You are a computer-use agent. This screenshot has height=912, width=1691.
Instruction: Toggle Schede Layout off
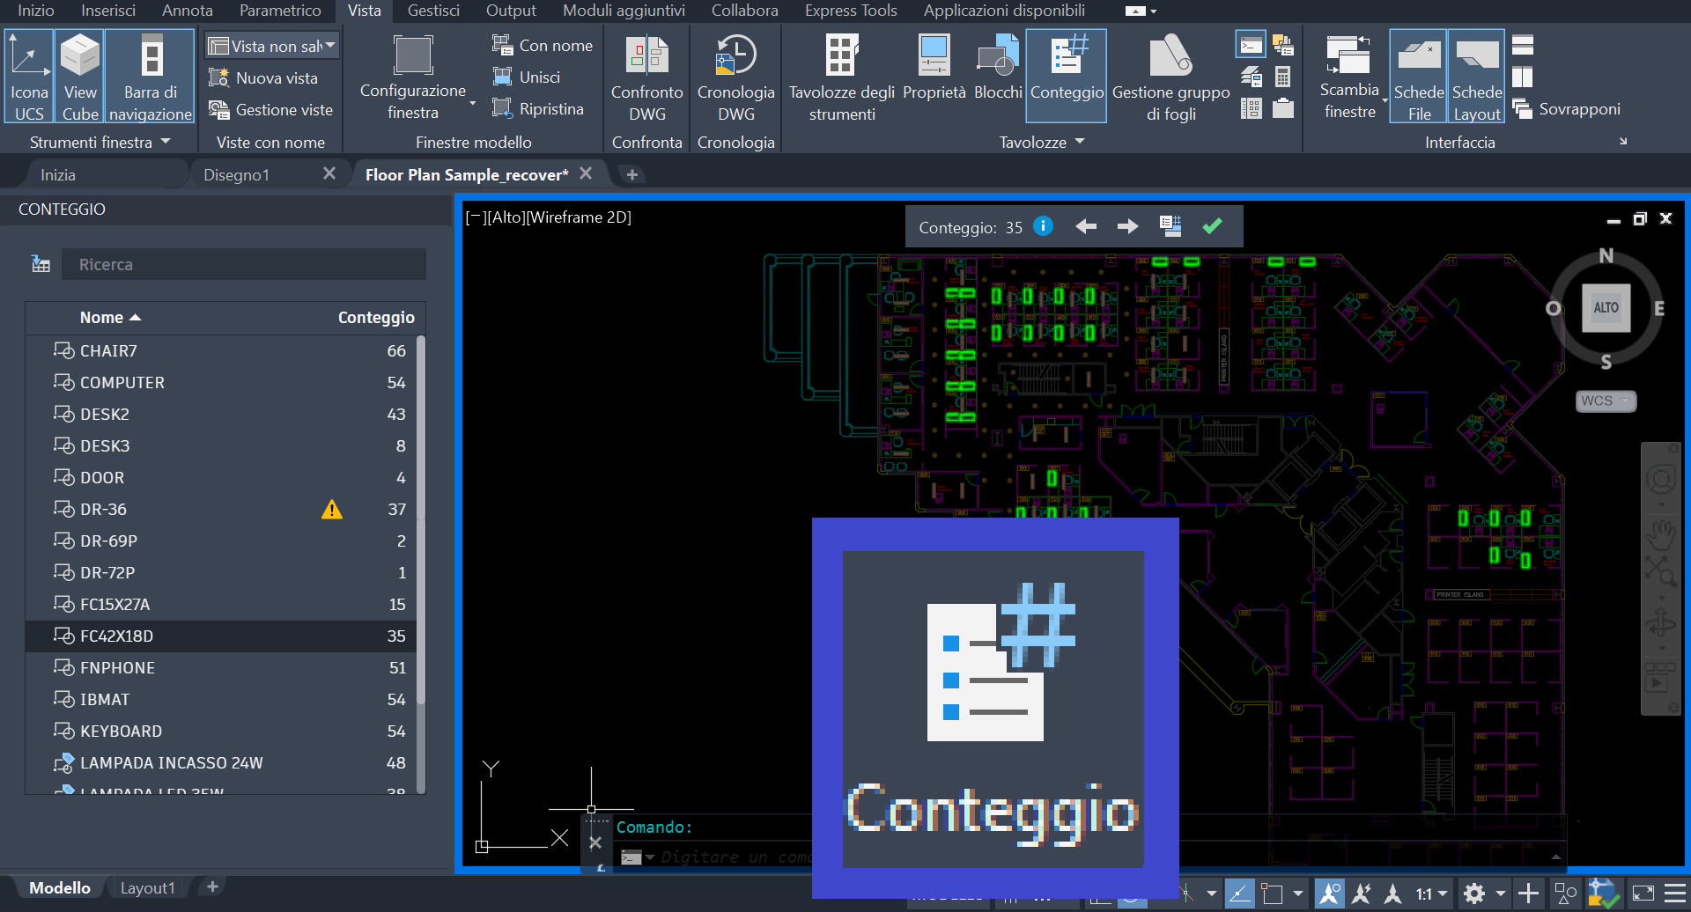1475,76
